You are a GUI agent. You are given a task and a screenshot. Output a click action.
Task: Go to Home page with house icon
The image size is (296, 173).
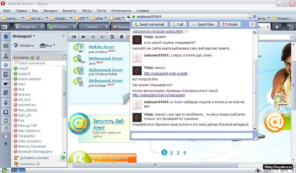(x=121, y=37)
